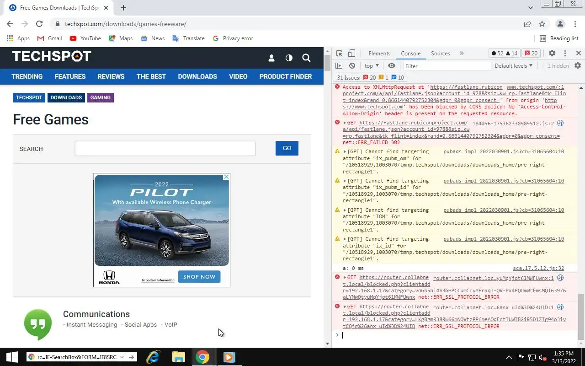Click the 20 errors counter badge
Viewport: 585px width, 366px height.
[x=531, y=54]
